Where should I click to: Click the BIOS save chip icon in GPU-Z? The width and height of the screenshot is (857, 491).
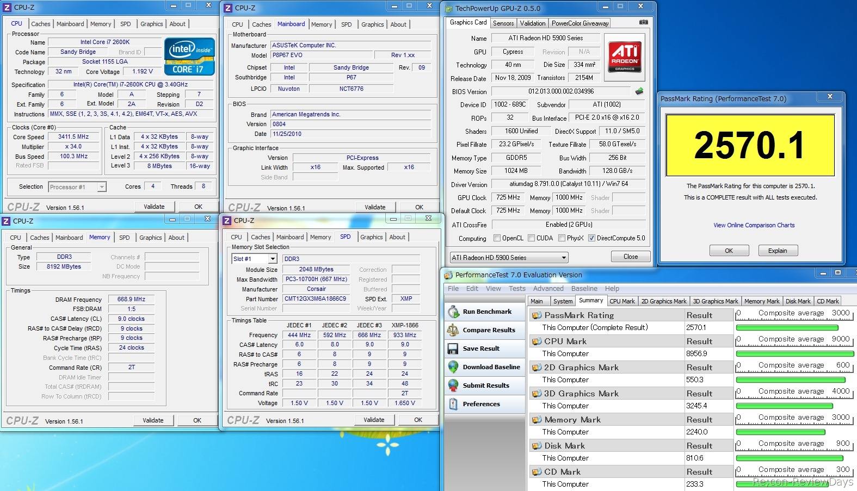639,91
